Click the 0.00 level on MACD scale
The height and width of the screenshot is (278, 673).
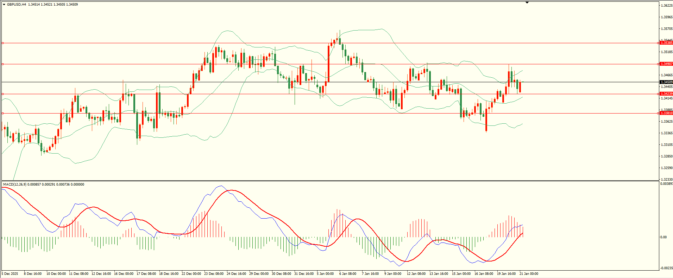click(663, 237)
